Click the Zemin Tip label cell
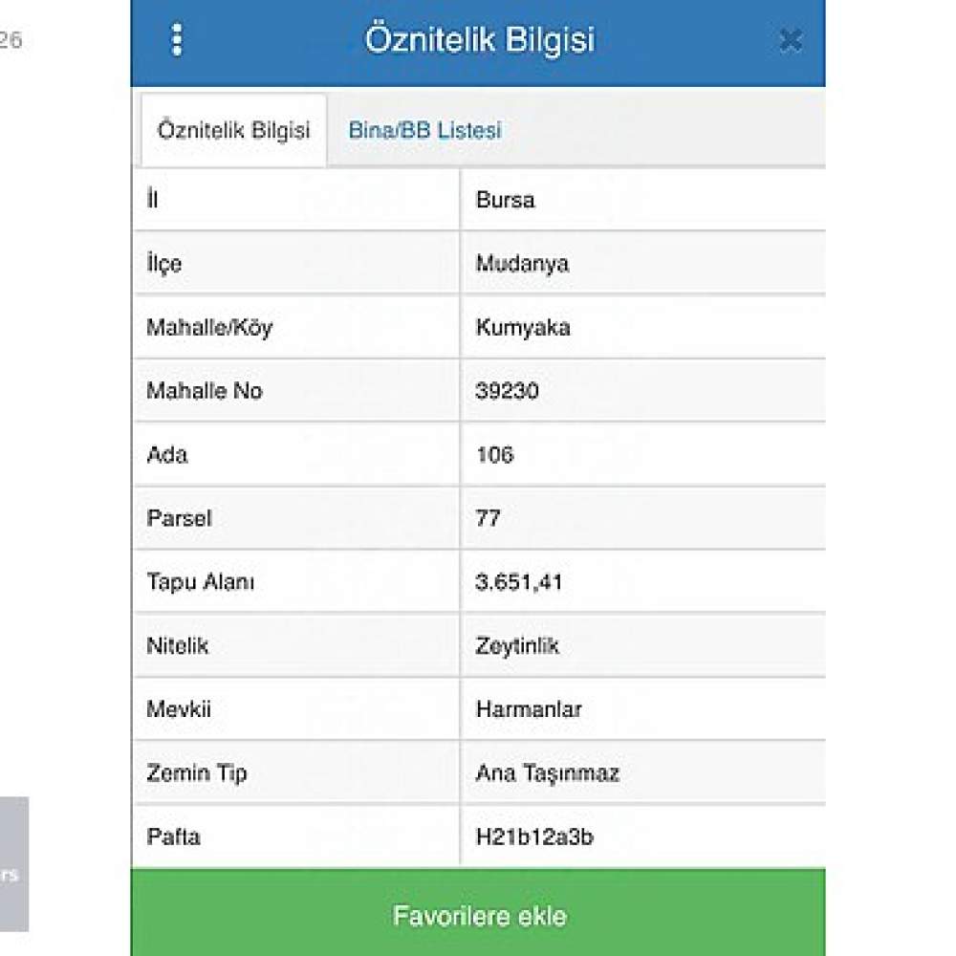The width and height of the screenshot is (956, 956). pos(197,772)
